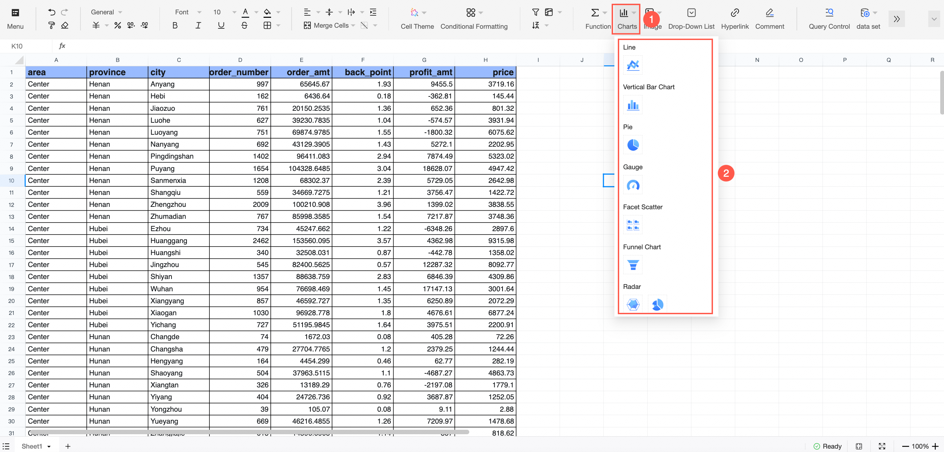Viewport: 944px width, 452px height.
Task: Add a new sheet with plus
Action: point(68,446)
